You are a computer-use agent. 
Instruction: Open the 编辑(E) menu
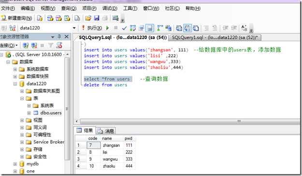28,8
